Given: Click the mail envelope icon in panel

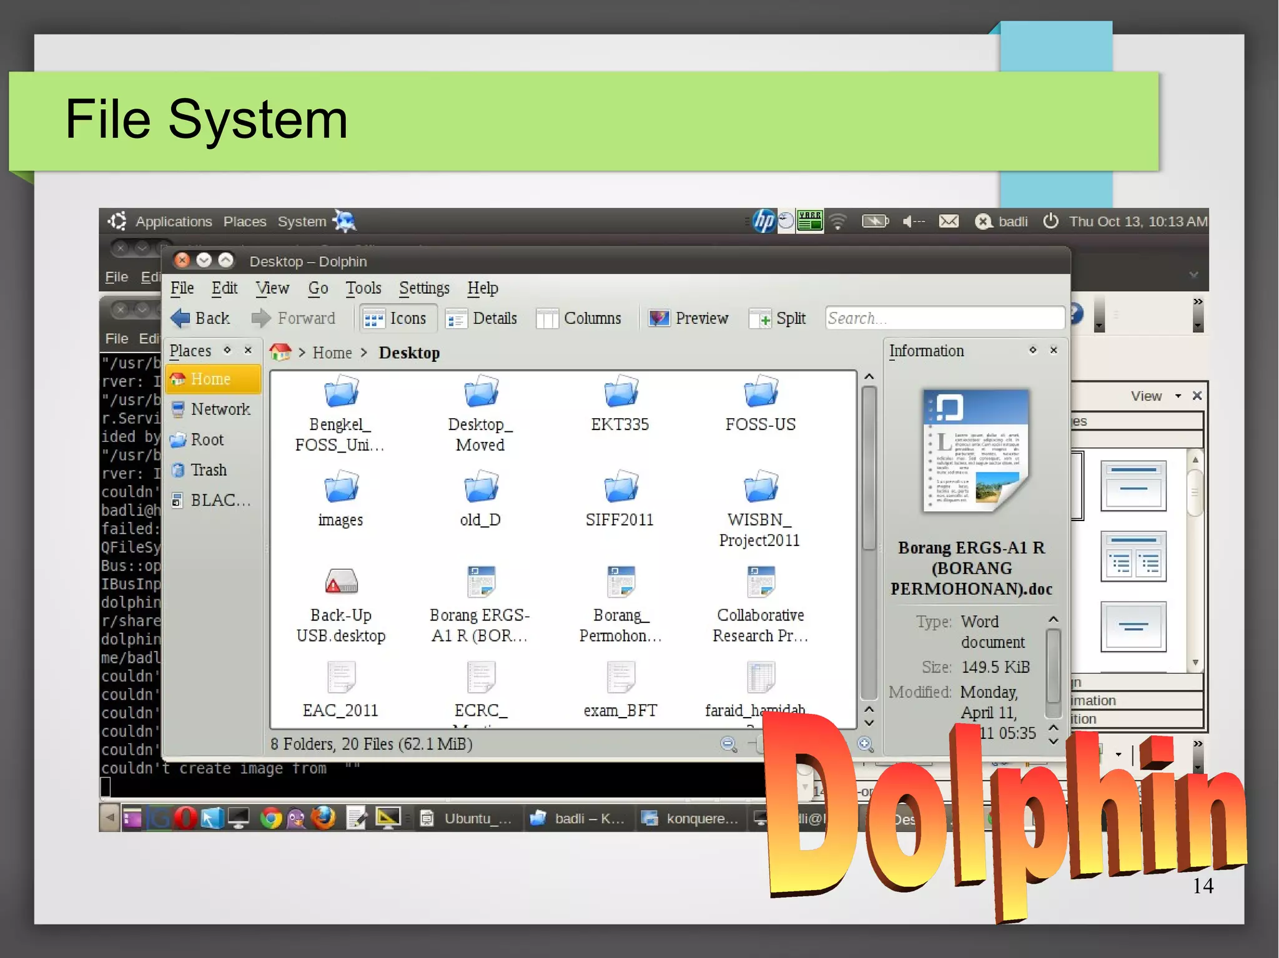Looking at the screenshot, I should (949, 222).
